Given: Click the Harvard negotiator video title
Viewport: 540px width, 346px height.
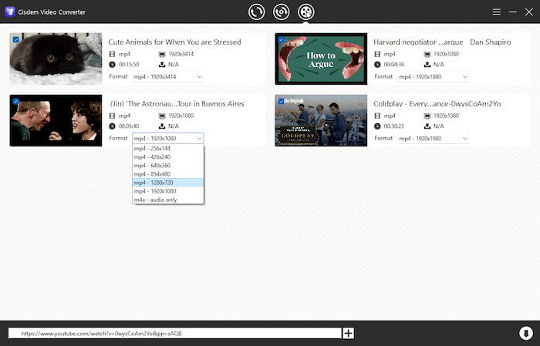Looking at the screenshot, I should 442,42.
